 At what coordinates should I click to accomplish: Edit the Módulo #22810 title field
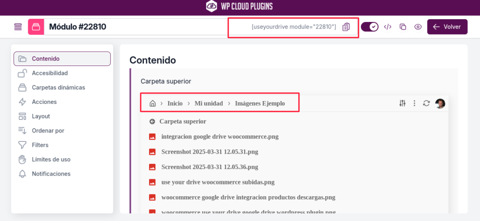(x=136, y=27)
